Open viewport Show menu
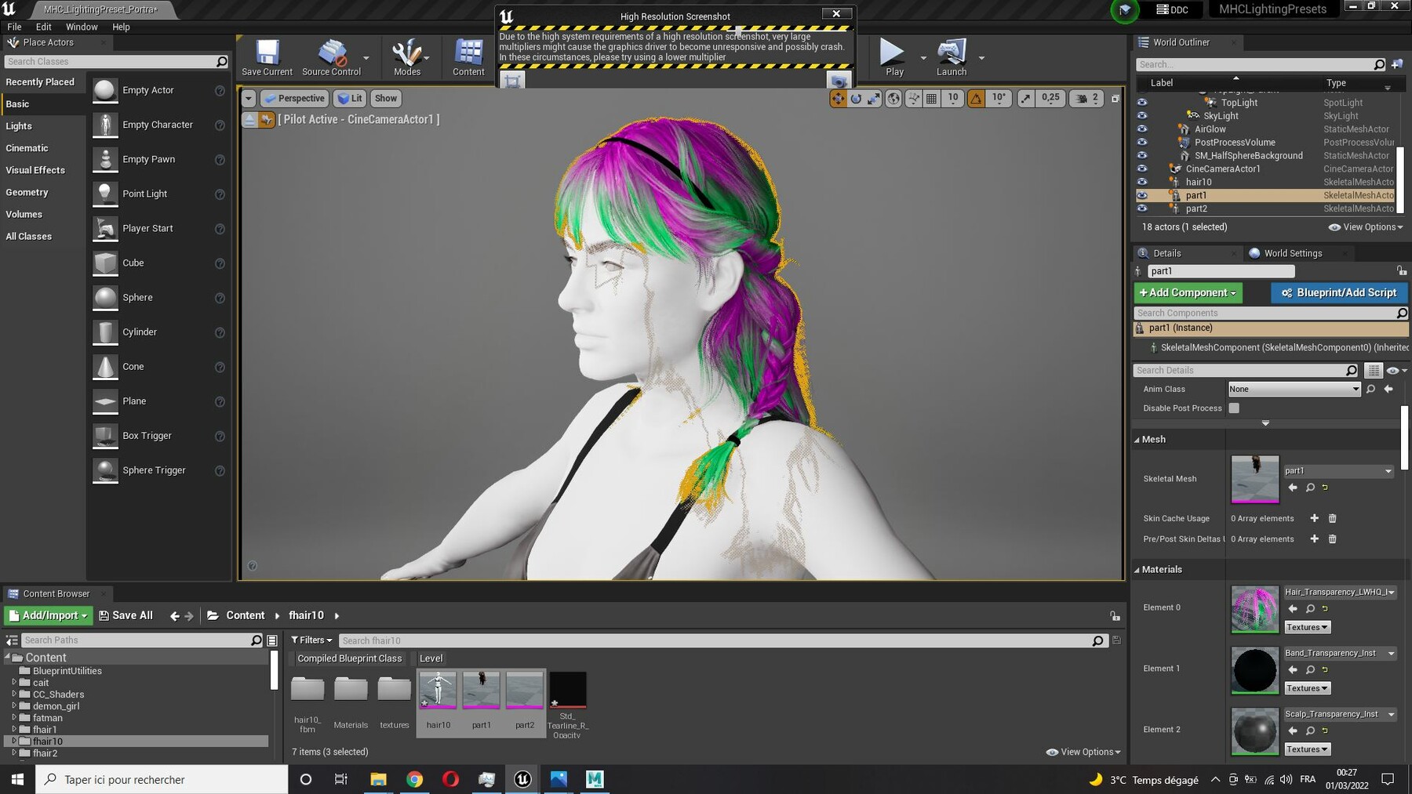Viewport: 1412px width, 794px height. [x=385, y=99]
